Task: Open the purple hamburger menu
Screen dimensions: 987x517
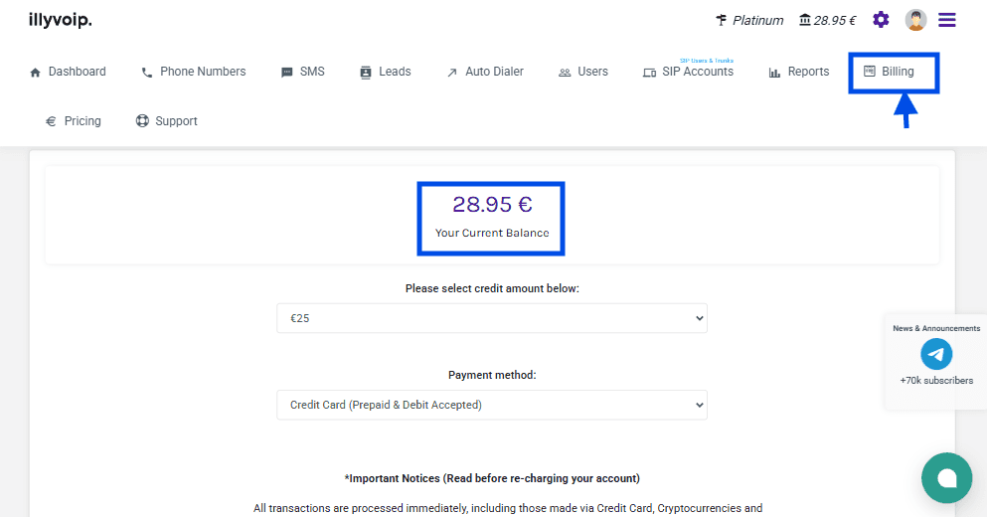Action: click(947, 20)
